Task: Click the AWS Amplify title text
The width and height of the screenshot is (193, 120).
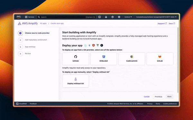Action: coord(30,23)
